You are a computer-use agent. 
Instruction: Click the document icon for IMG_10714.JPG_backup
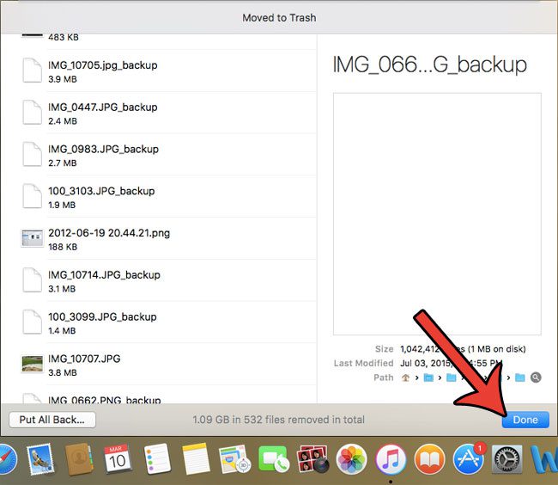coord(32,280)
